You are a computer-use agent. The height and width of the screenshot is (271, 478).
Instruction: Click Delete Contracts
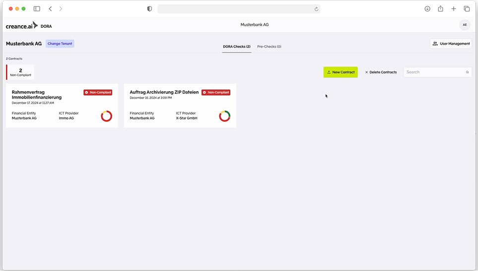[381, 72]
